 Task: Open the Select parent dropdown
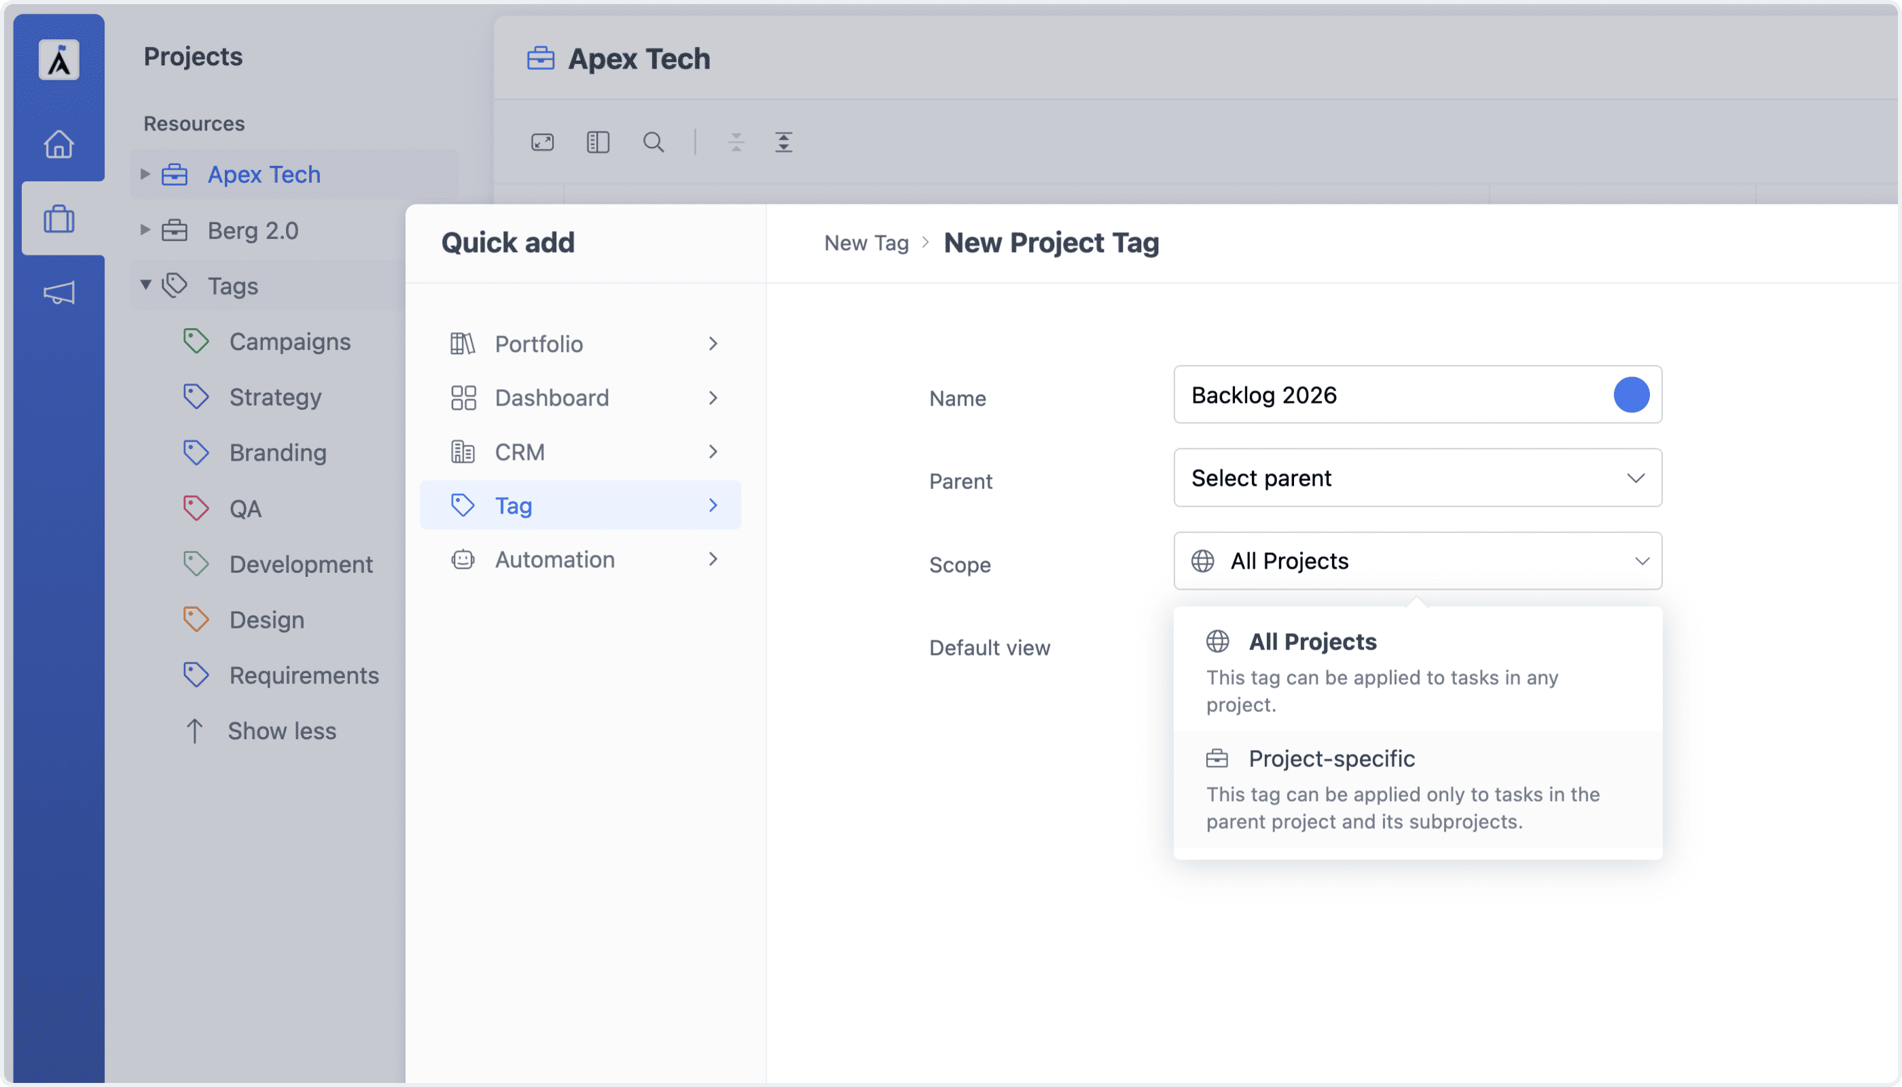[x=1418, y=478]
